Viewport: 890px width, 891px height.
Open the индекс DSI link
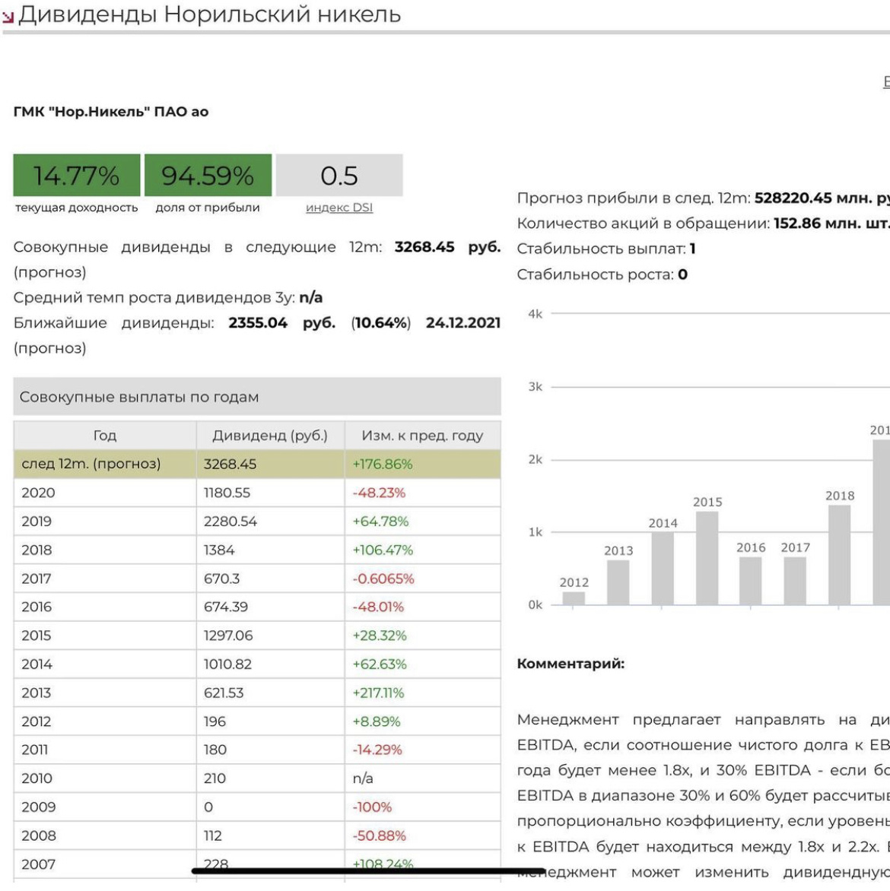point(339,208)
